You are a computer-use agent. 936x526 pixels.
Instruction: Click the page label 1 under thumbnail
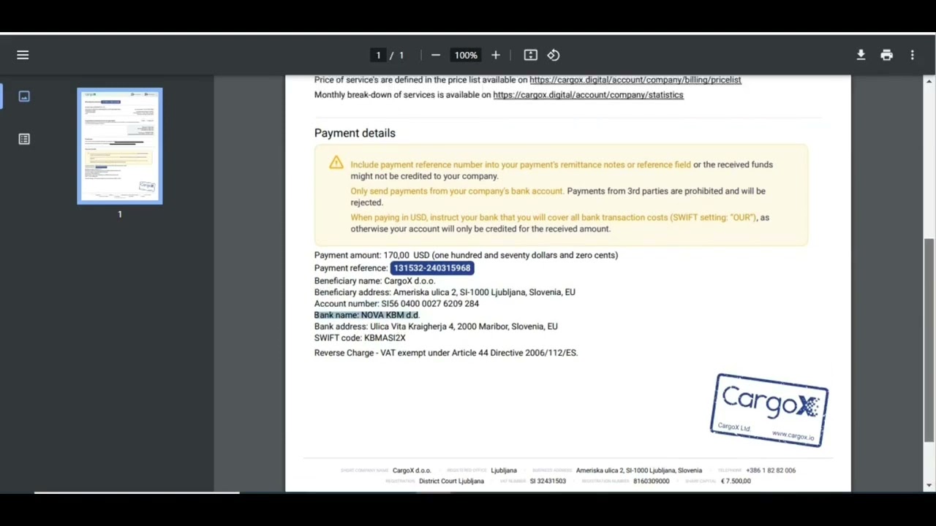pos(120,214)
